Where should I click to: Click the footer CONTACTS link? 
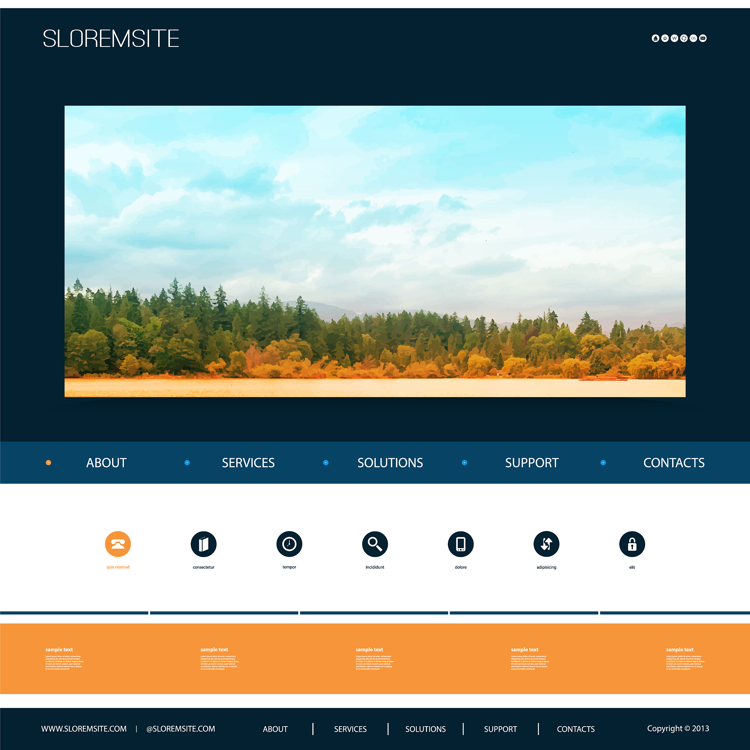click(576, 729)
